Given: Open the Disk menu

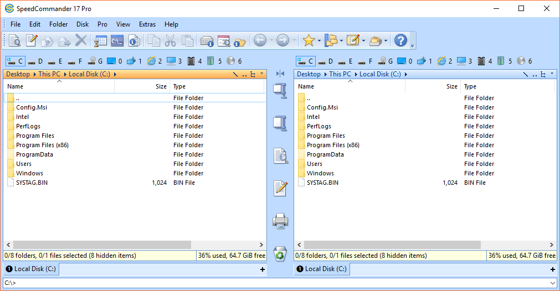Looking at the screenshot, I should [82, 24].
